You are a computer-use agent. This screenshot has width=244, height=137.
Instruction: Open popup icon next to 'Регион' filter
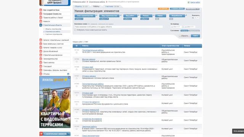[x=154, y=15]
